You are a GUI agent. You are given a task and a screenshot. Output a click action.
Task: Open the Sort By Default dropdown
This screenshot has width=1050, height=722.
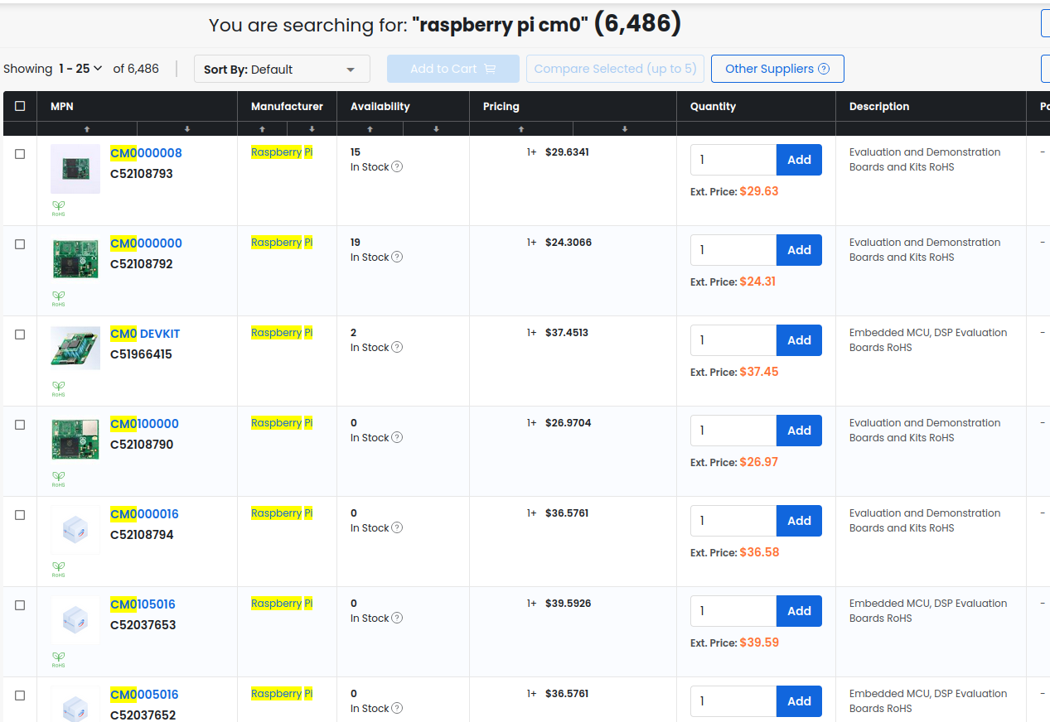(282, 70)
